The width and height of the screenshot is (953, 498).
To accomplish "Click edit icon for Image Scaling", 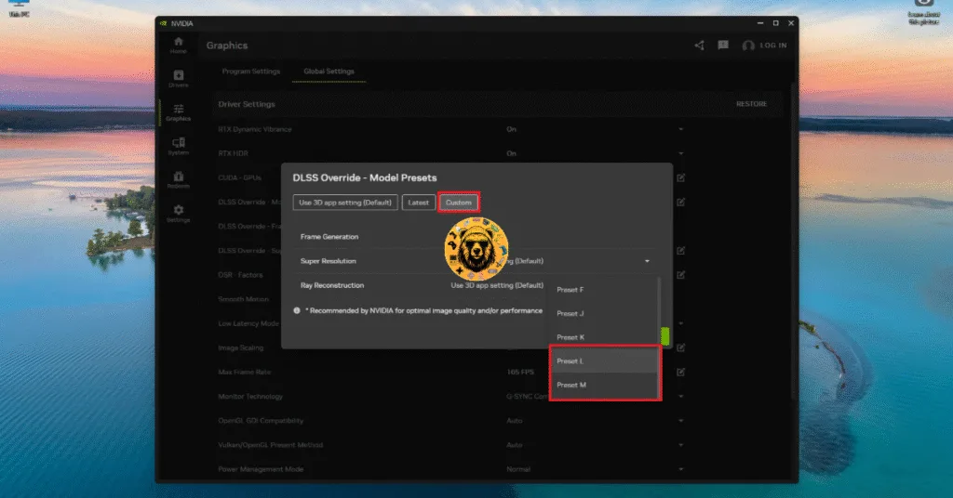I will [x=680, y=347].
